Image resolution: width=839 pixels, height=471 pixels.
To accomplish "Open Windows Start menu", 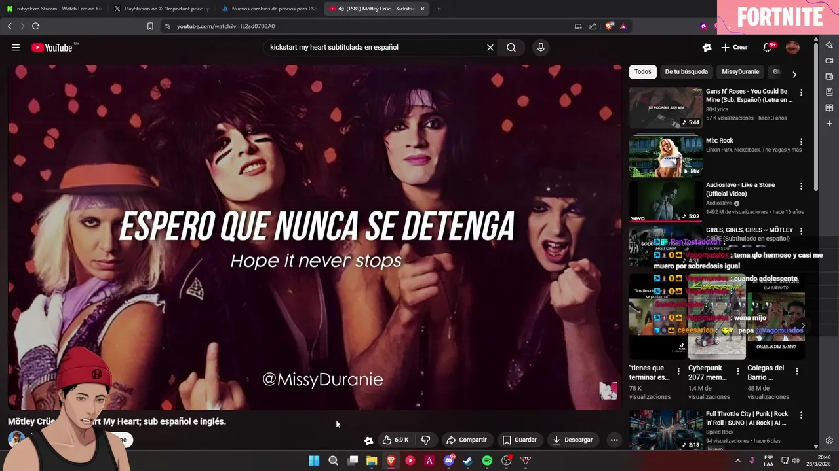I will [314, 461].
